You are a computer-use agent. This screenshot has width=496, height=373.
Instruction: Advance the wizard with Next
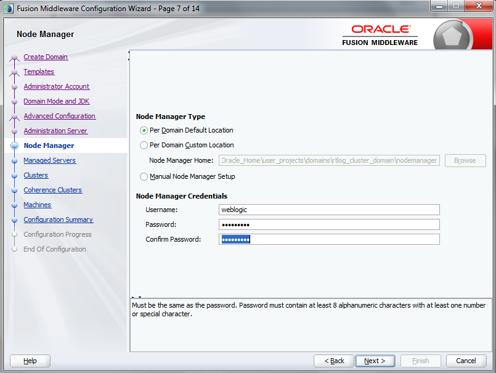[375, 361]
